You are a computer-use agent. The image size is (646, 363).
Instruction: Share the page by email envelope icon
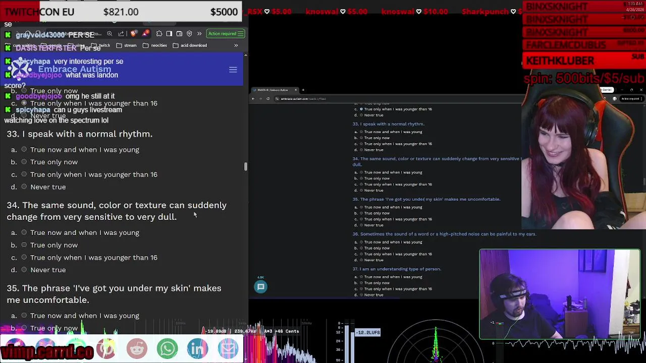228,348
